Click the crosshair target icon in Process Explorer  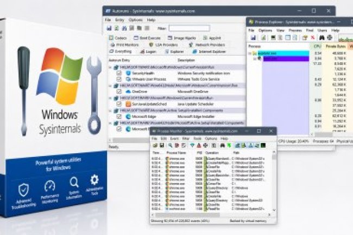330,38
